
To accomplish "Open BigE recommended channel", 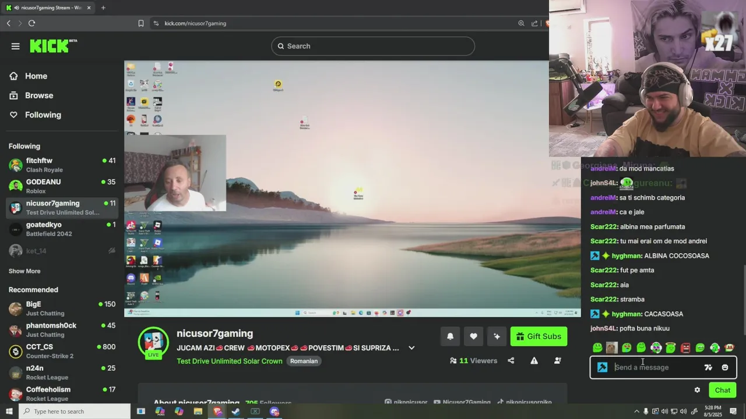I will 62,308.
